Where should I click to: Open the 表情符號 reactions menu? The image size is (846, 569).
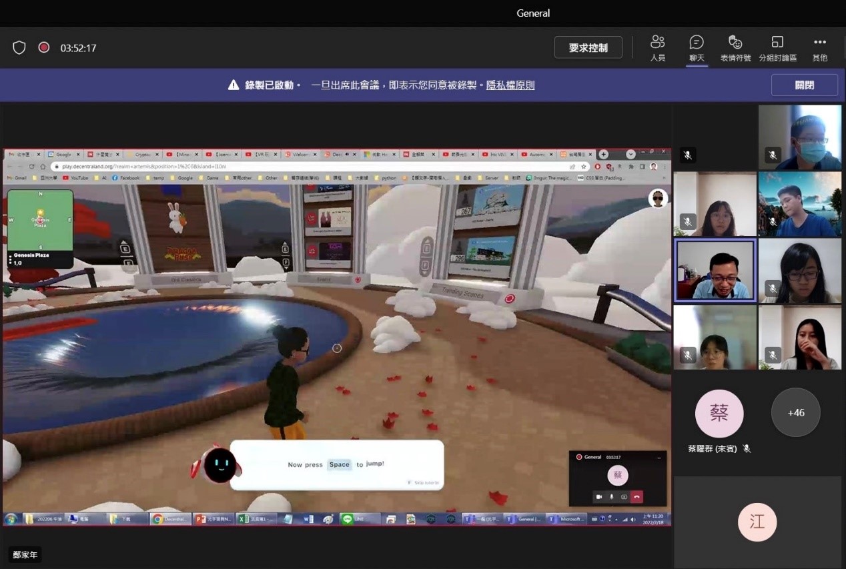(735, 48)
